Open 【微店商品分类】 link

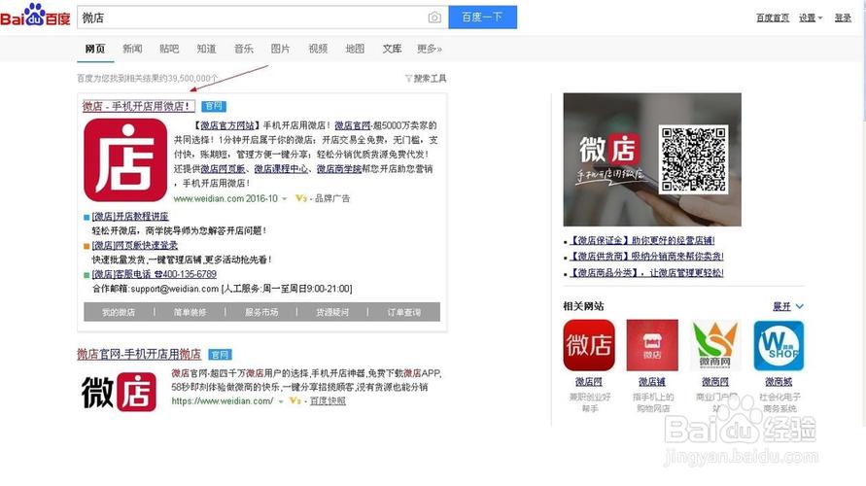click(645, 272)
